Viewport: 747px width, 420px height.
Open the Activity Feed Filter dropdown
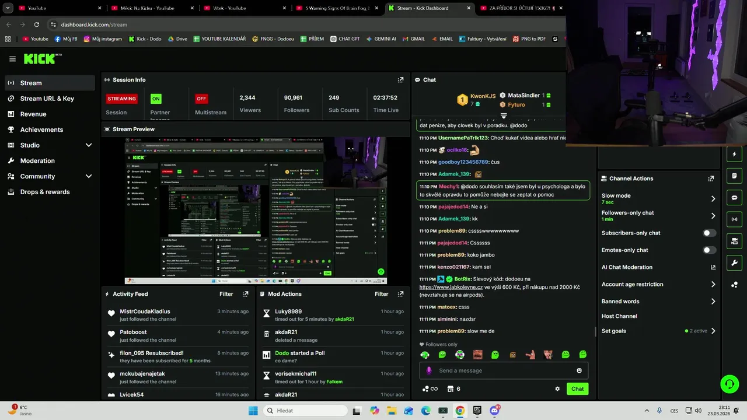[x=226, y=294]
